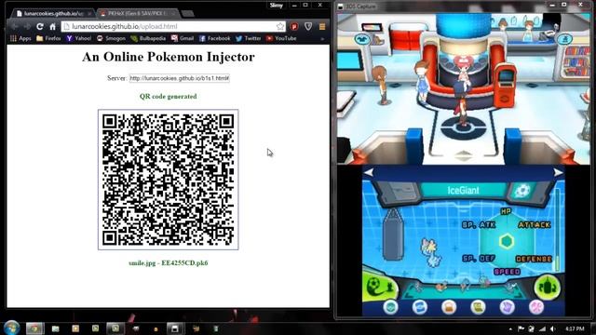
Task: Go back in the Chrome browser
Action: [x=15, y=27]
